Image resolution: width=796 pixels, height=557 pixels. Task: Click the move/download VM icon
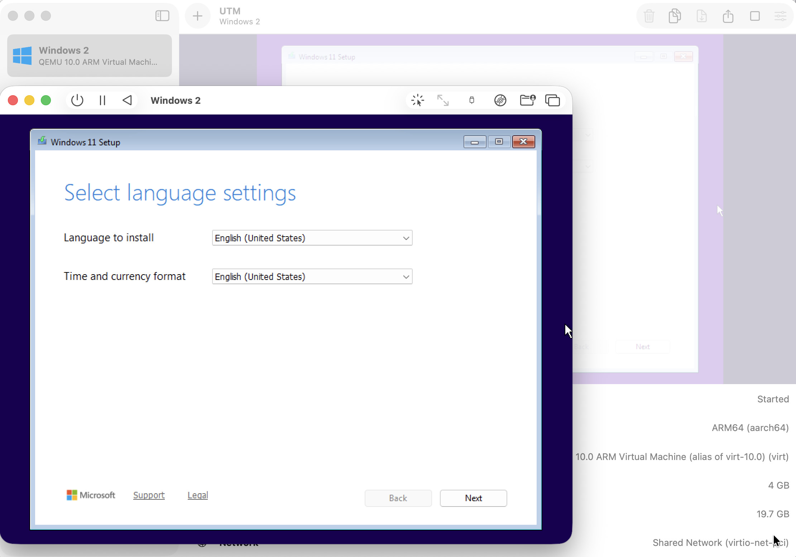701,16
